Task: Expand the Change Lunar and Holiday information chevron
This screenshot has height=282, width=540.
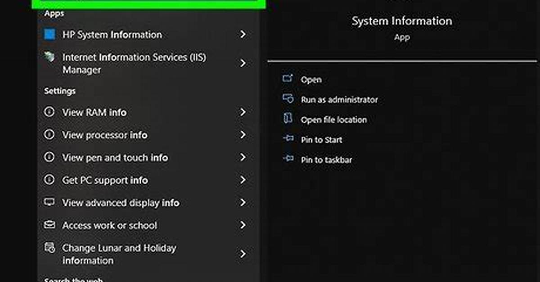Action: point(243,254)
